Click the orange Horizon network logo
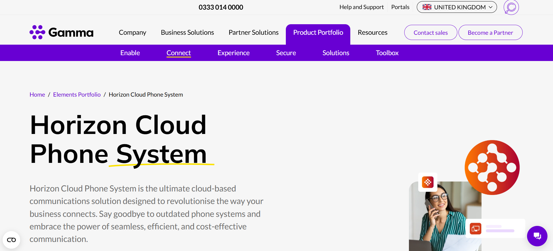This screenshot has width=553, height=251. coord(492,168)
